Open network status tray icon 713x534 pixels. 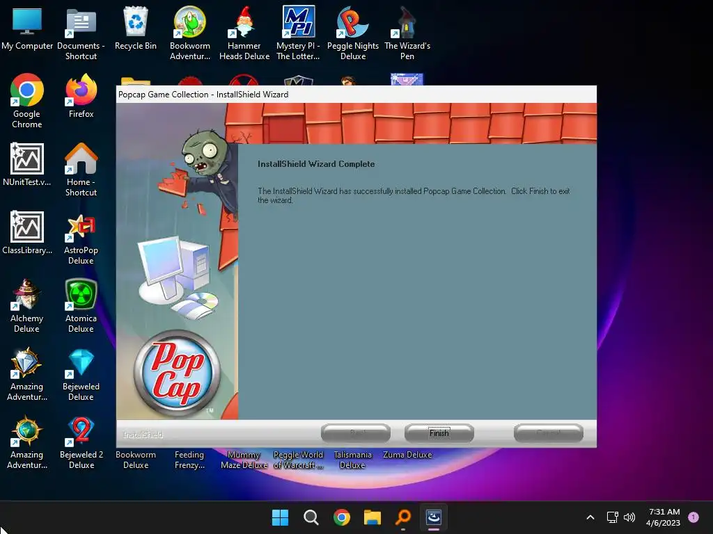(x=613, y=517)
